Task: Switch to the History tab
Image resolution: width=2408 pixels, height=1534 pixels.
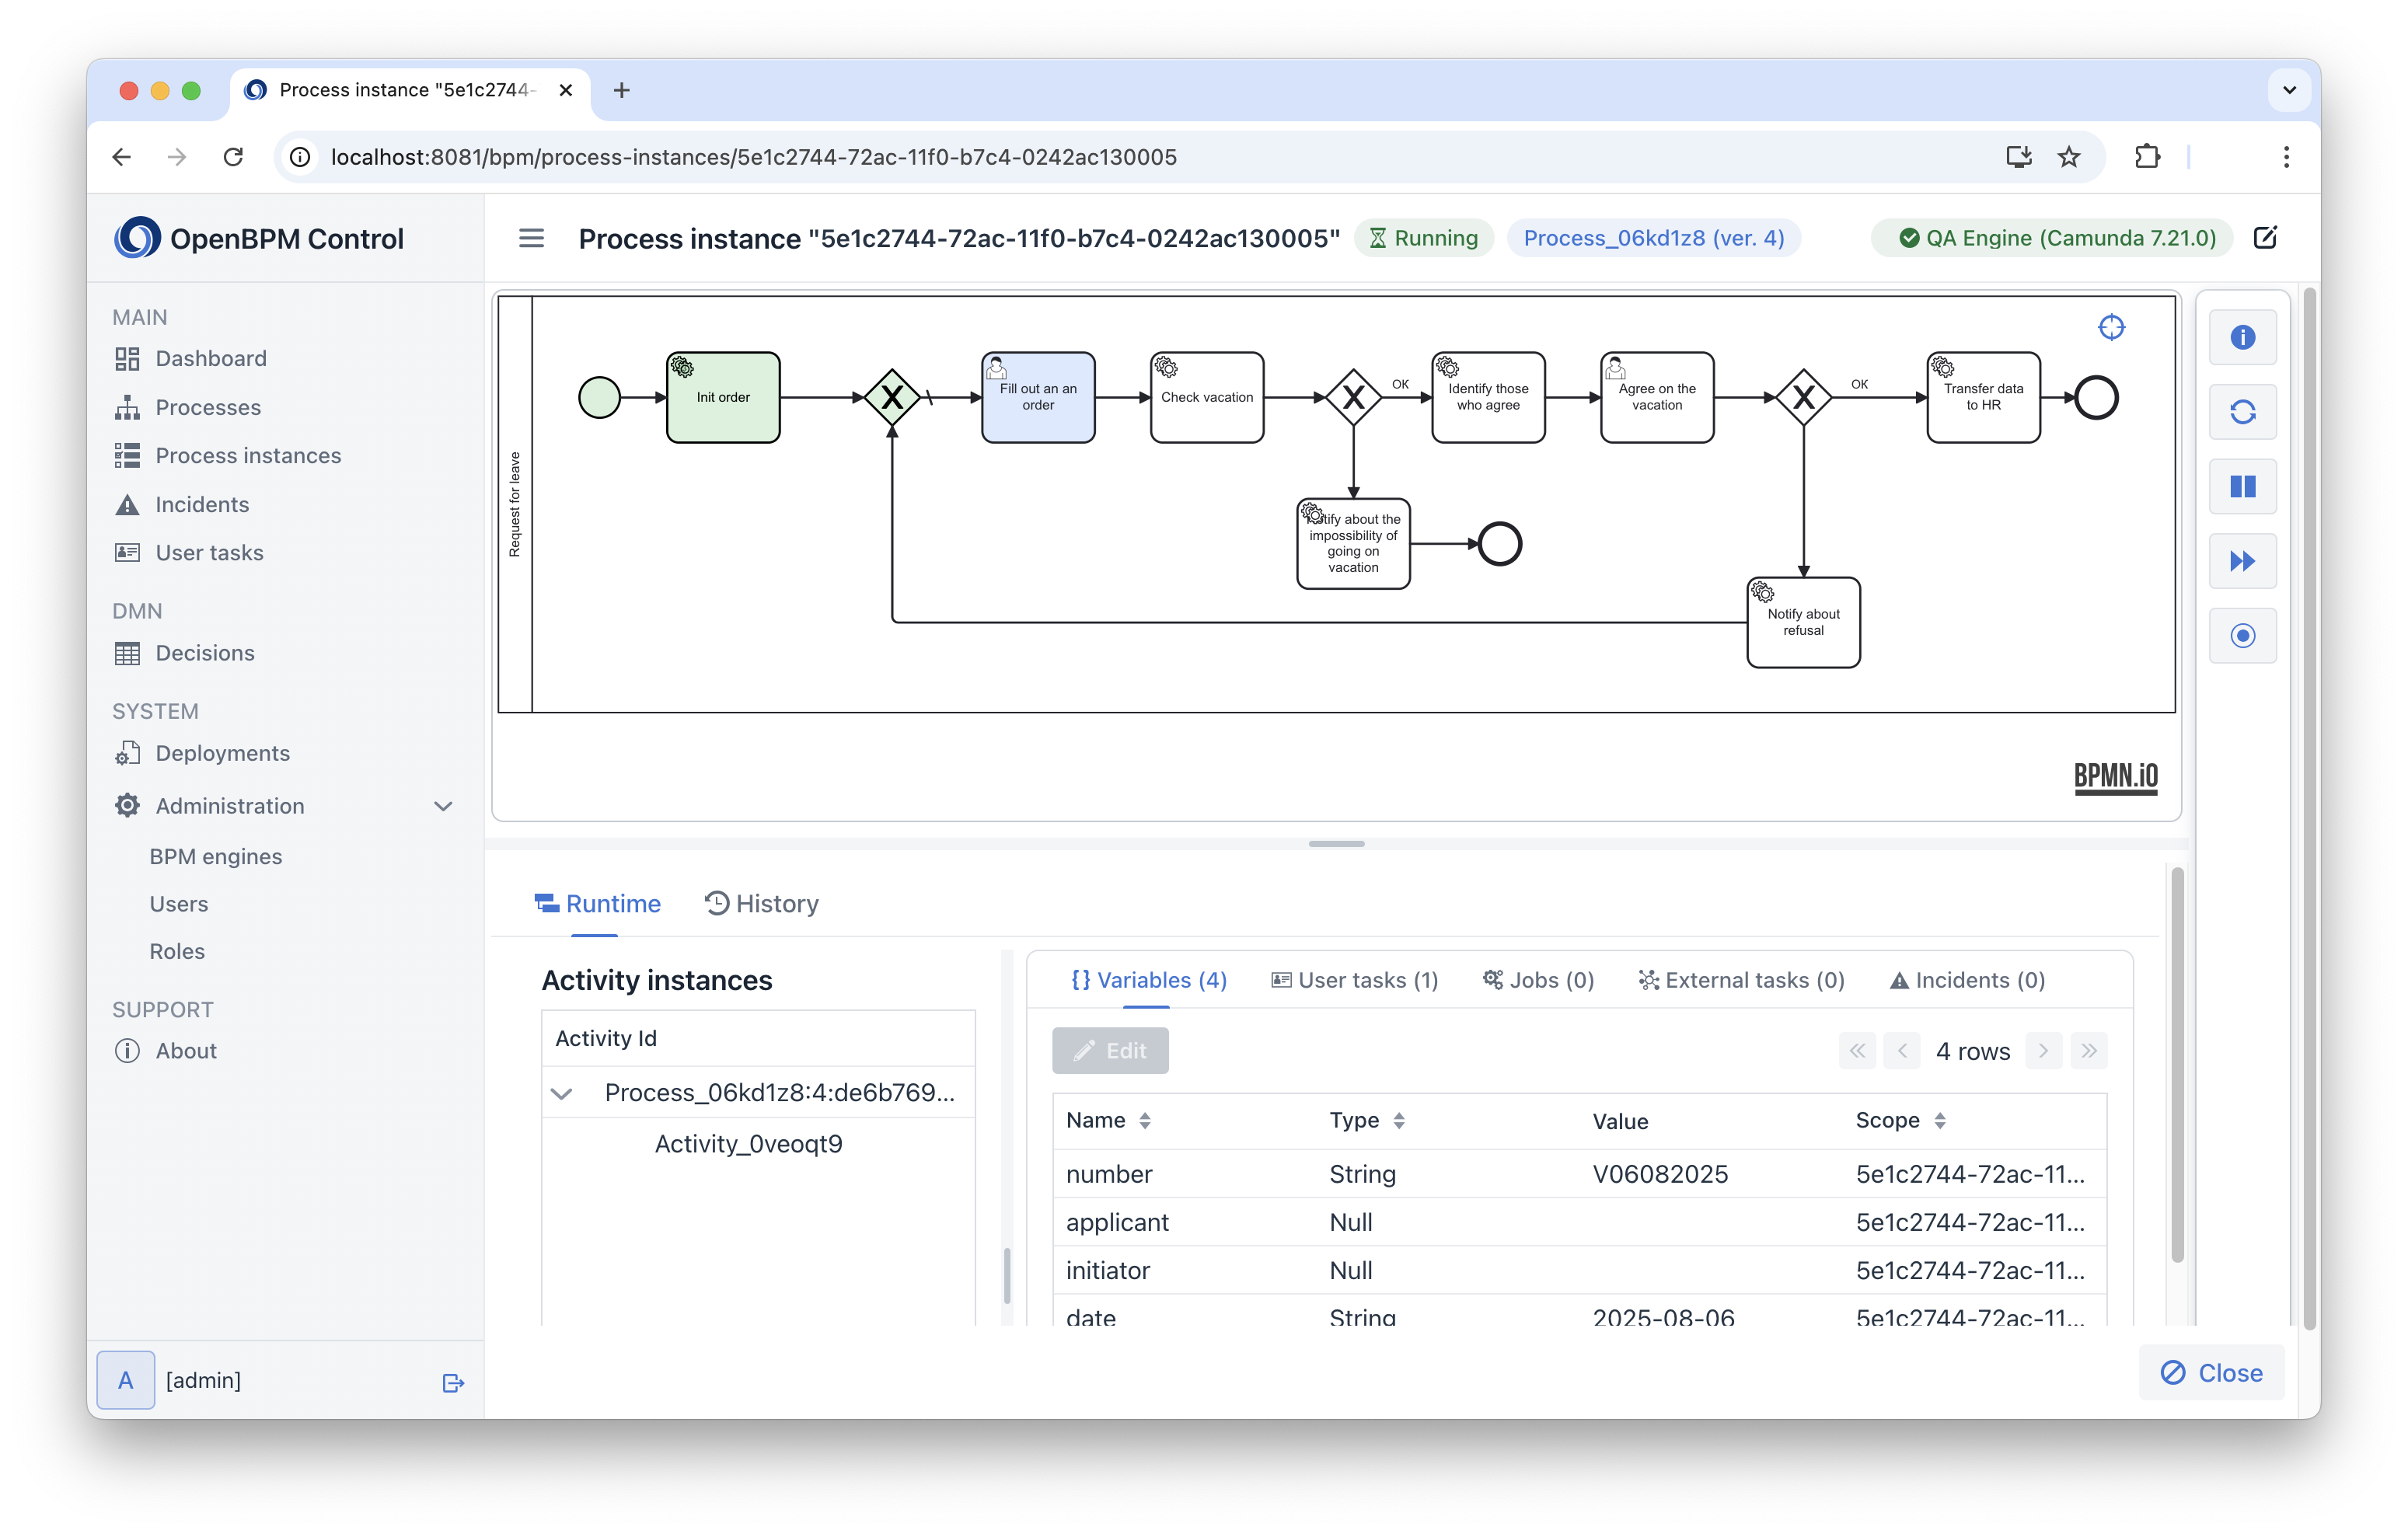Action: tap(762, 903)
